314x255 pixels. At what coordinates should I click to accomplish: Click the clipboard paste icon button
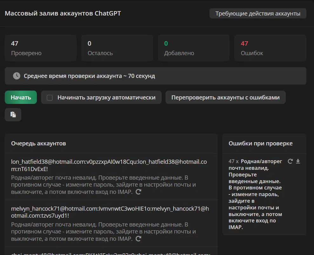13,115
